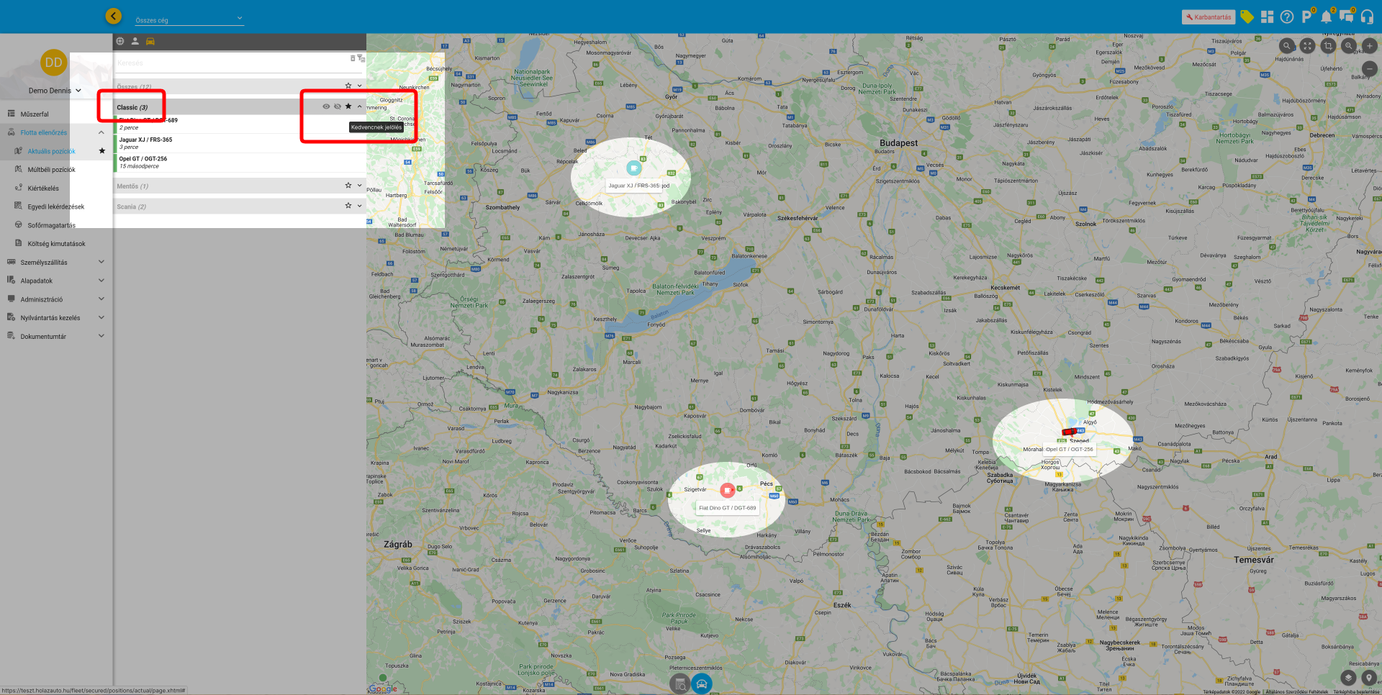
Task: Click the headset support icon
Action: pyautogui.click(x=1367, y=17)
